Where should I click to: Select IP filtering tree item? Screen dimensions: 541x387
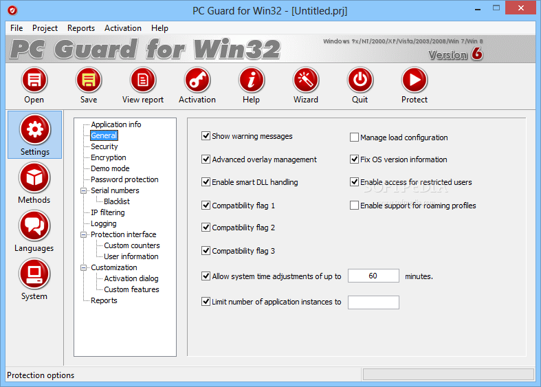click(x=108, y=212)
